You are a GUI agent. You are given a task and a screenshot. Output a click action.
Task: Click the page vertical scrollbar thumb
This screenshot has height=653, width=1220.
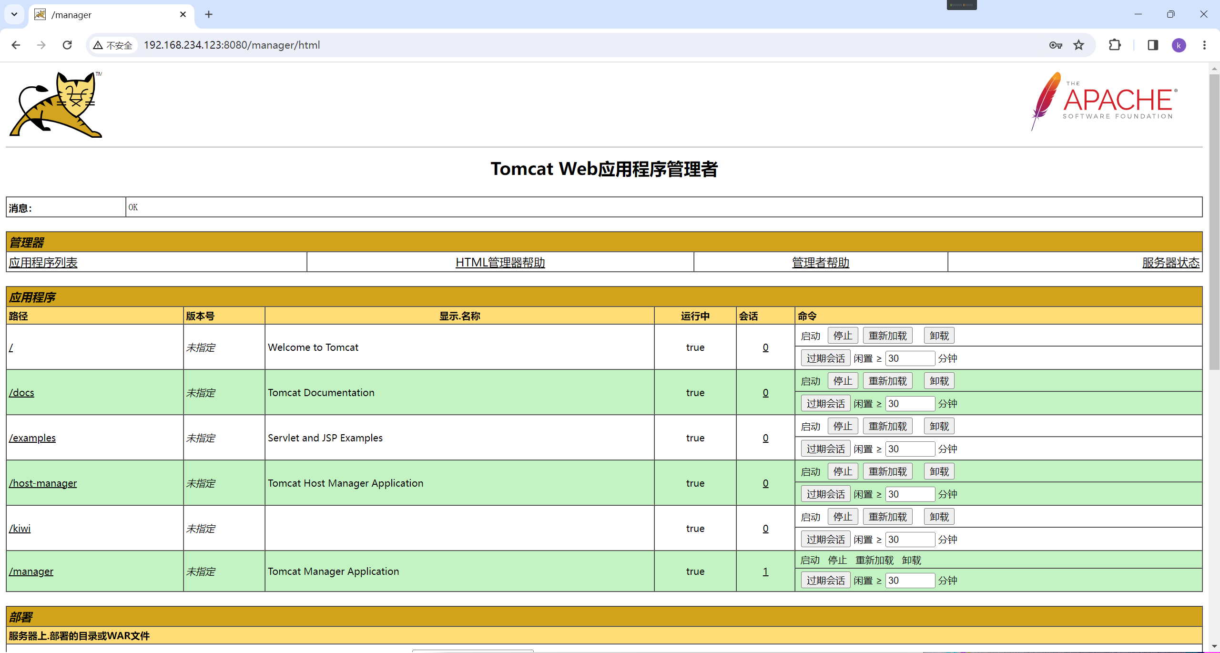(x=1214, y=222)
